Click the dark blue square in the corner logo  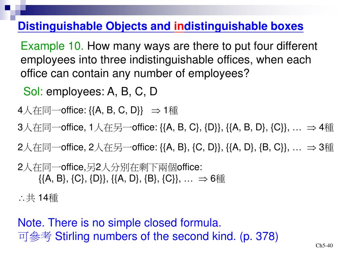point(7,8)
